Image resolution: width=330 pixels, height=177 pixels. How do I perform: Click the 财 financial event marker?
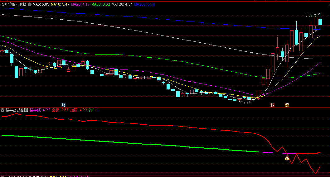[63, 105]
